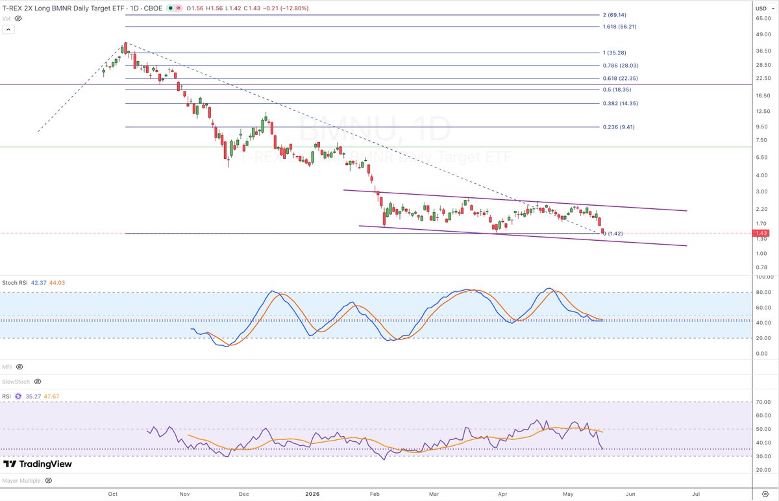Click the 80.00 Stoch RSI scale label
This screenshot has height=501, width=779.
762,293
